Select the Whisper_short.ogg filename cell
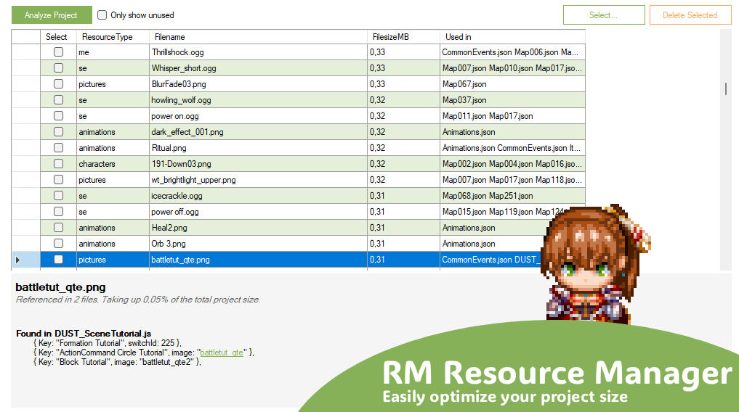This screenshot has width=739, height=412. [x=258, y=68]
